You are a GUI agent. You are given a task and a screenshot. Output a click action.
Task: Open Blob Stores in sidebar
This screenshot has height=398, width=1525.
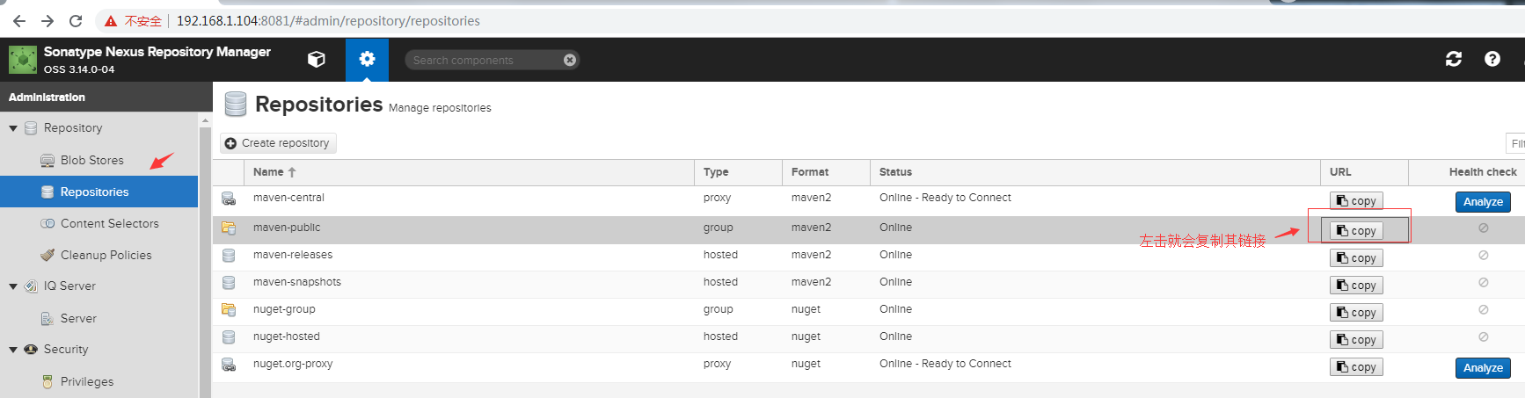point(91,160)
